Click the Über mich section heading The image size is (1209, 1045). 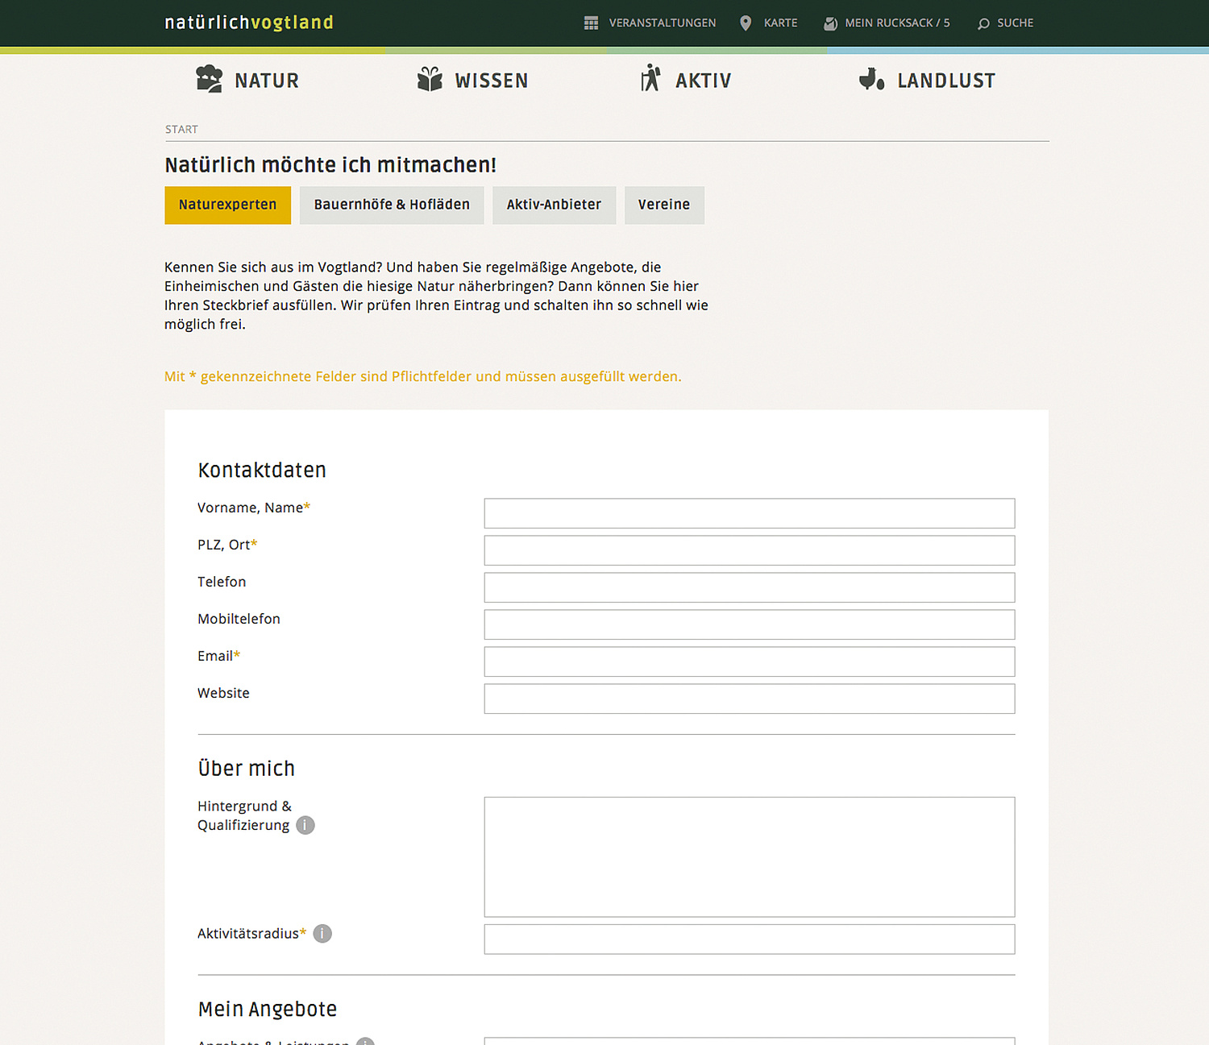[x=247, y=768]
